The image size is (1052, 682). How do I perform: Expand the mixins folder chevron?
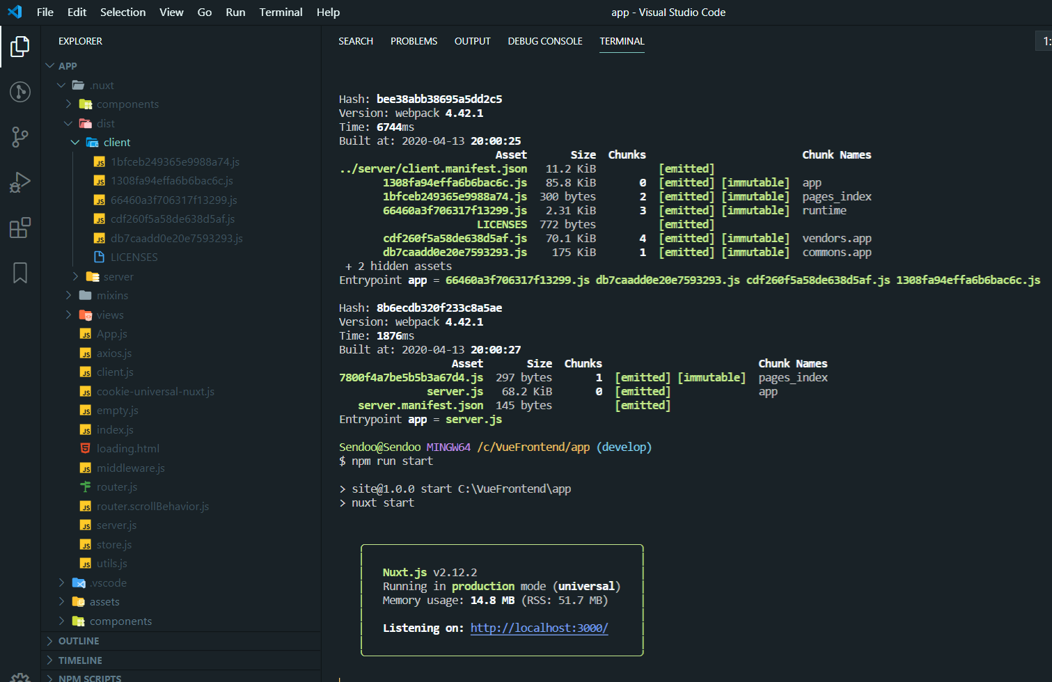68,295
